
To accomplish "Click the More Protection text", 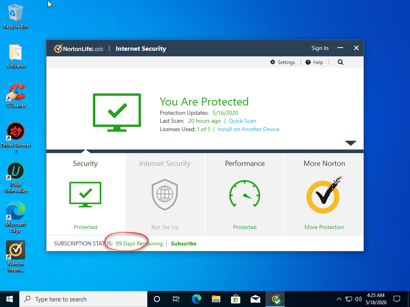I will tap(324, 227).
